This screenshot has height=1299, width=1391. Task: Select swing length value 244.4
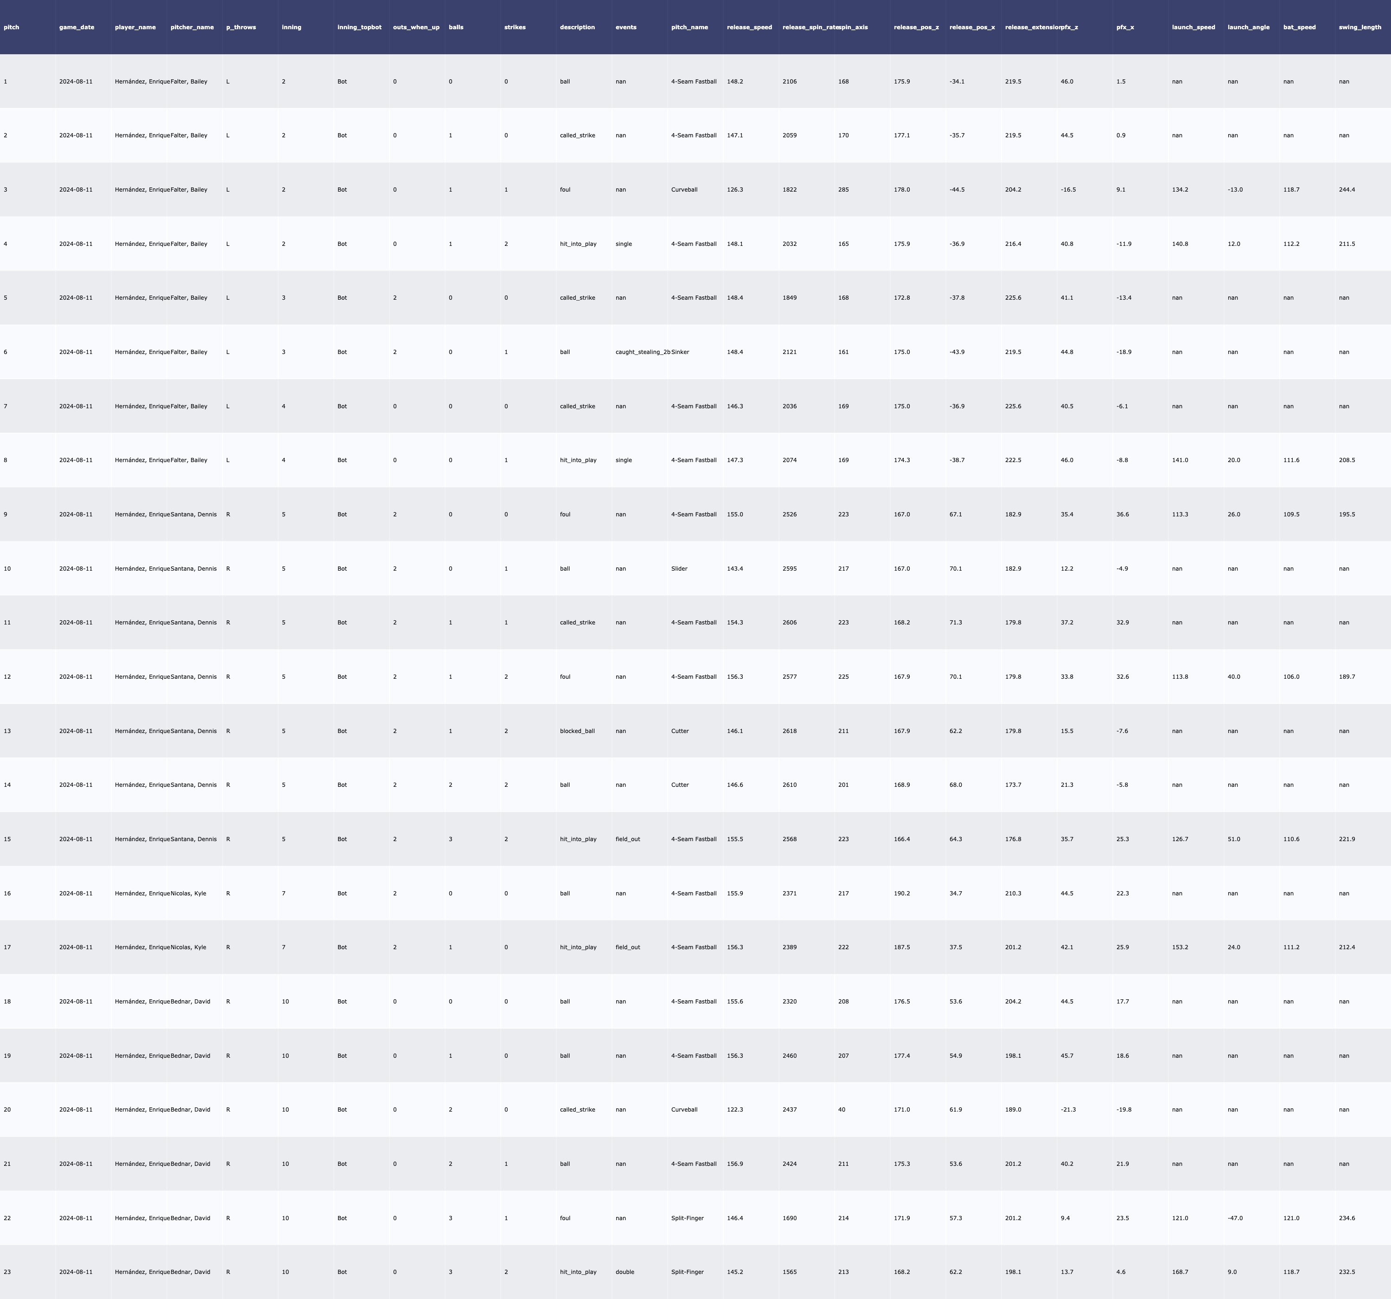[x=1346, y=190]
